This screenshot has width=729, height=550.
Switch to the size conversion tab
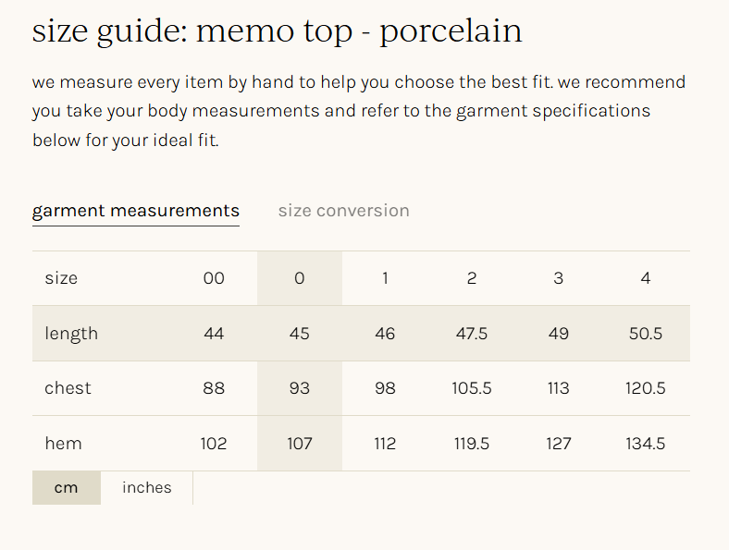coord(343,211)
